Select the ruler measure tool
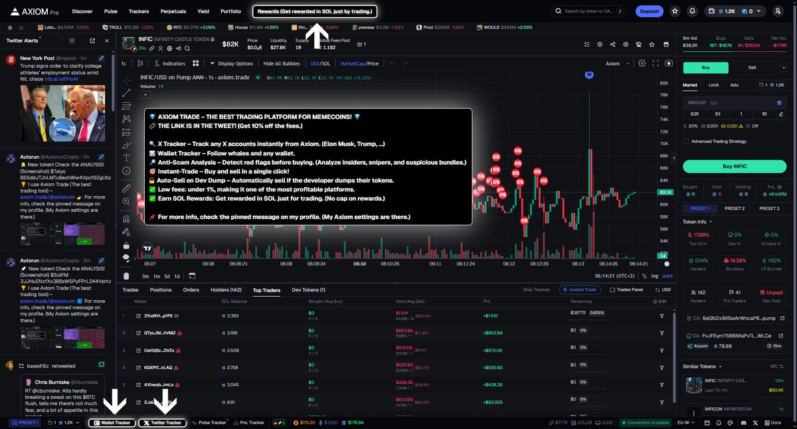This screenshot has width=797, height=429. tap(126, 189)
